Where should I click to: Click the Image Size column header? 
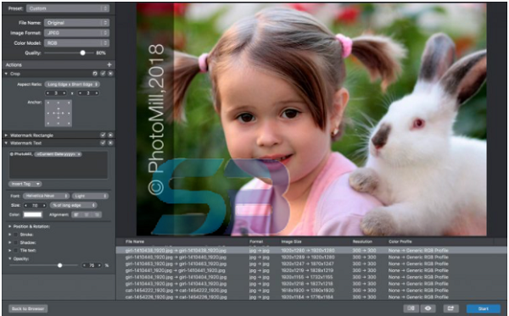click(x=291, y=241)
